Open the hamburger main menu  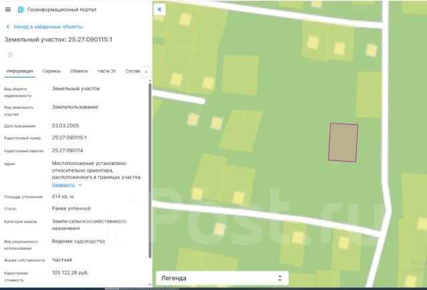(x=8, y=9)
